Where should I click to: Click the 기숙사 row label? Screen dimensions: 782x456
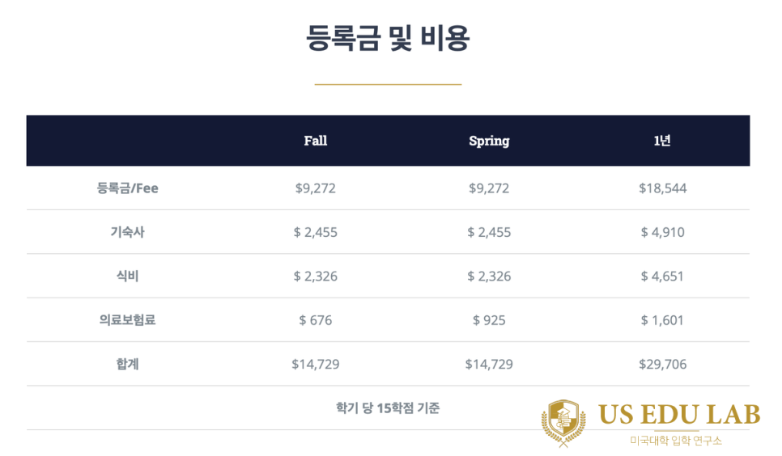pyautogui.click(x=127, y=232)
